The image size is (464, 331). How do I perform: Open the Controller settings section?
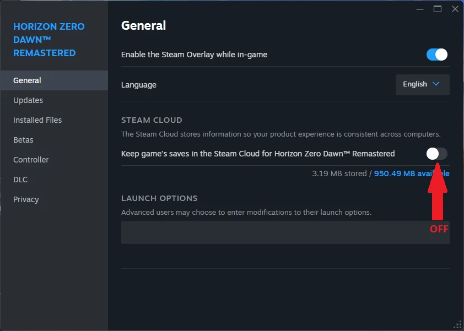(x=54, y=160)
